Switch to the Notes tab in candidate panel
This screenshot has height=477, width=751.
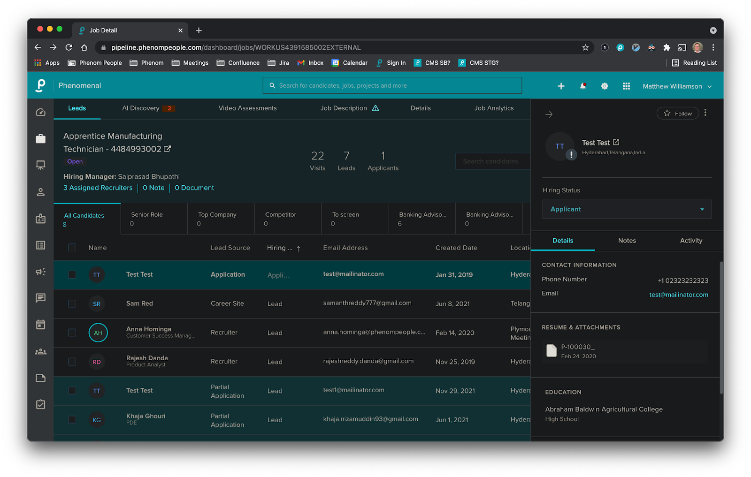[x=627, y=241]
